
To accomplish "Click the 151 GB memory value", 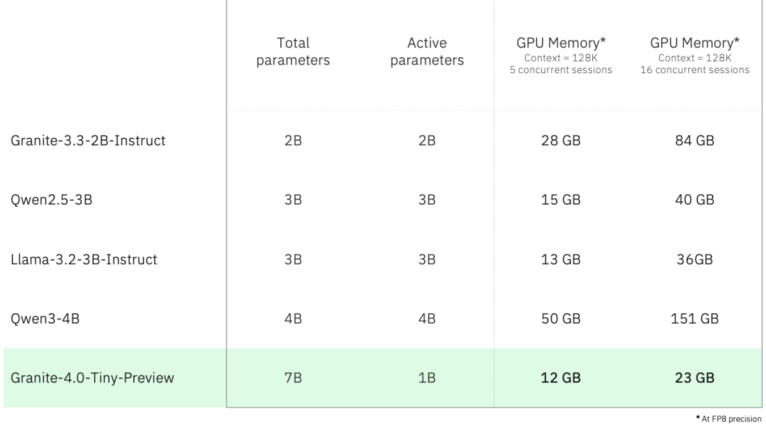I will click(695, 319).
